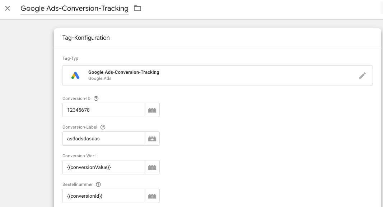
Task: Insert variable into Conversion-ID field
Action: [x=152, y=110]
